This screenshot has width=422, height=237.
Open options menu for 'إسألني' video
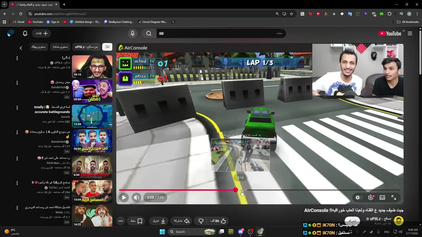click(17, 58)
